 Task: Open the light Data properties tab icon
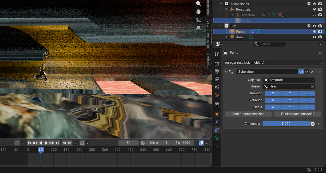217,138
